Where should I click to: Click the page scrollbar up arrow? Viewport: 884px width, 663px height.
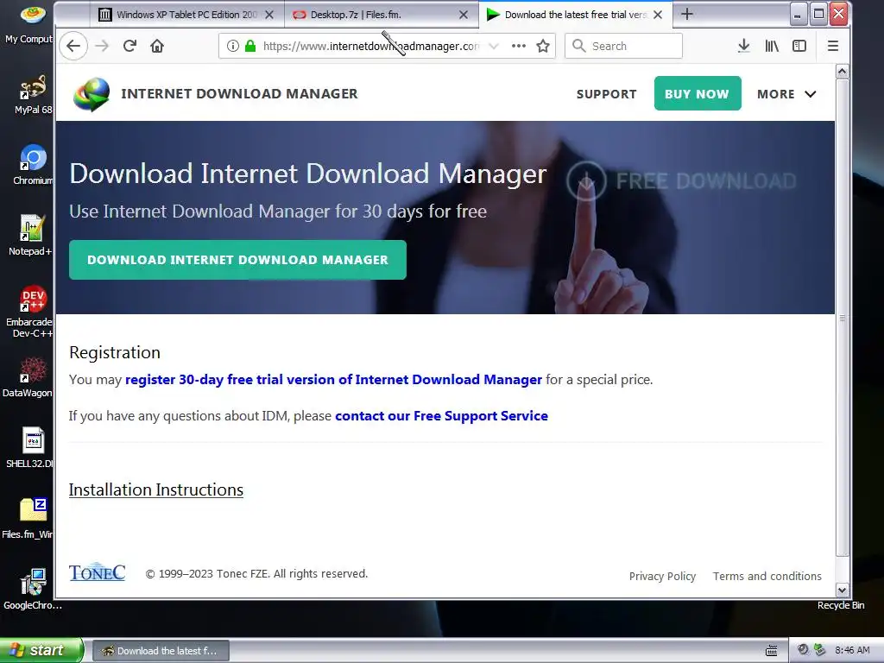843,72
